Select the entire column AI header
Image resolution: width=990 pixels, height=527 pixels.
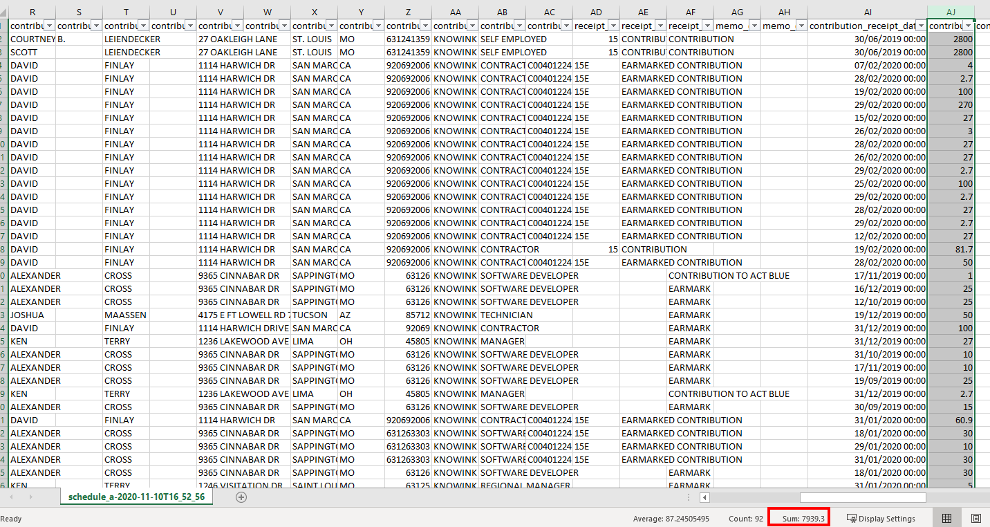pos(867,12)
